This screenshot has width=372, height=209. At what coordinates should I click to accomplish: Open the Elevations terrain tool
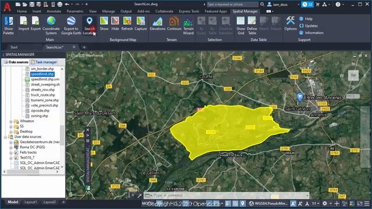coord(158,24)
